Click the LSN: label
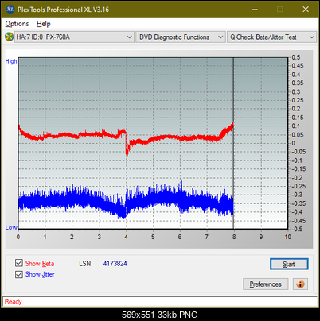The height and width of the screenshot is (321, 320). click(86, 264)
